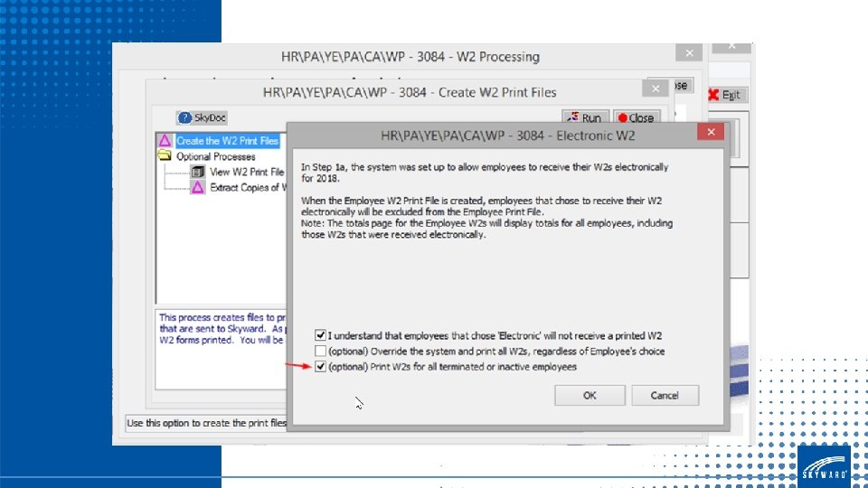
Task: Open SkyDoc help button
Action: pyautogui.click(x=202, y=117)
